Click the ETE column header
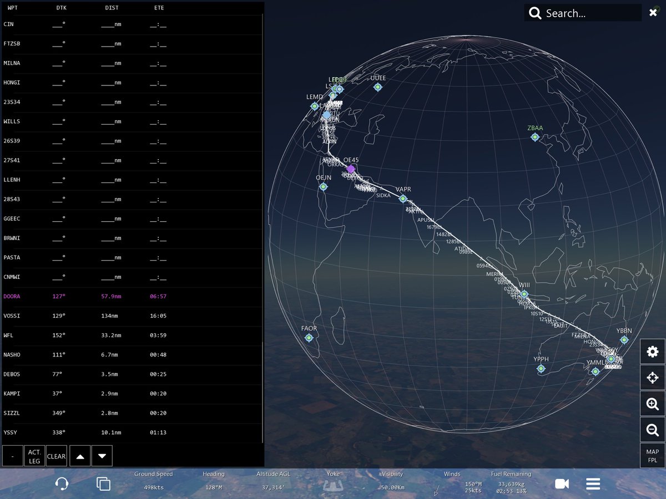 159,8
